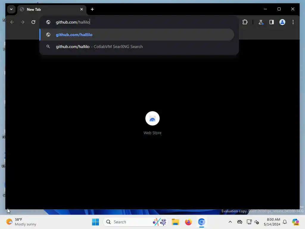Go forward with the forward arrow
This screenshot has height=229, width=305.
23,22
